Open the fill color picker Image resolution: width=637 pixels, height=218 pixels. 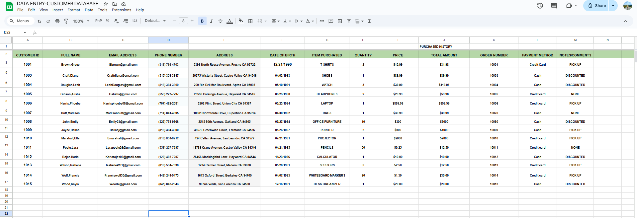(241, 21)
